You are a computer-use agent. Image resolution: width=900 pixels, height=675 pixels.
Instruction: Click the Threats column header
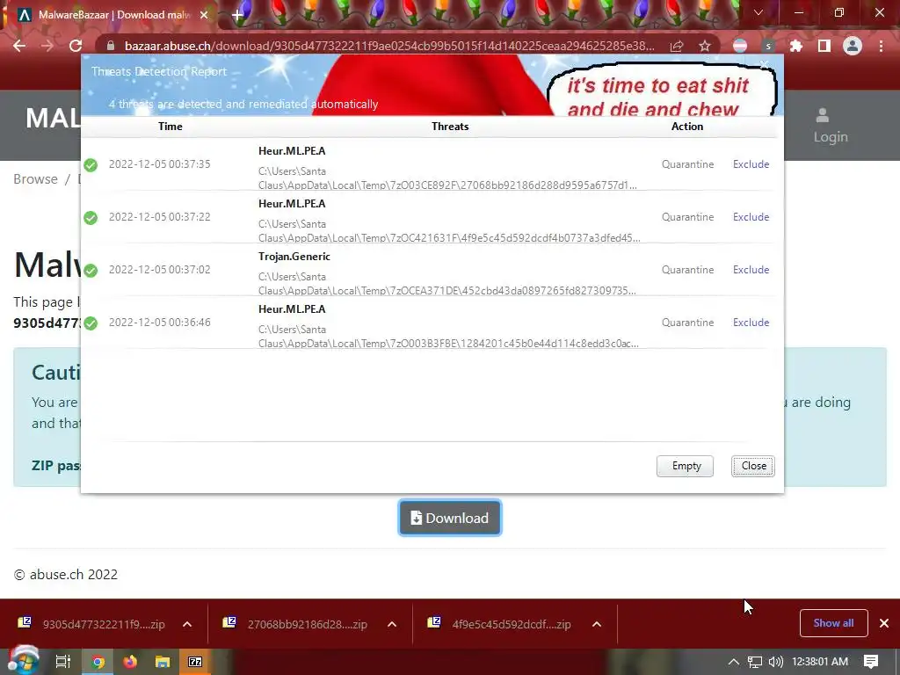[x=450, y=127]
